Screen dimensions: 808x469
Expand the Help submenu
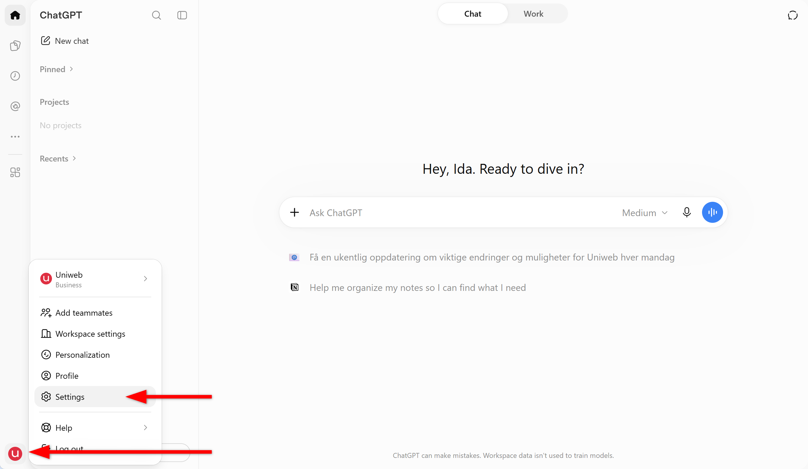tap(95, 428)
